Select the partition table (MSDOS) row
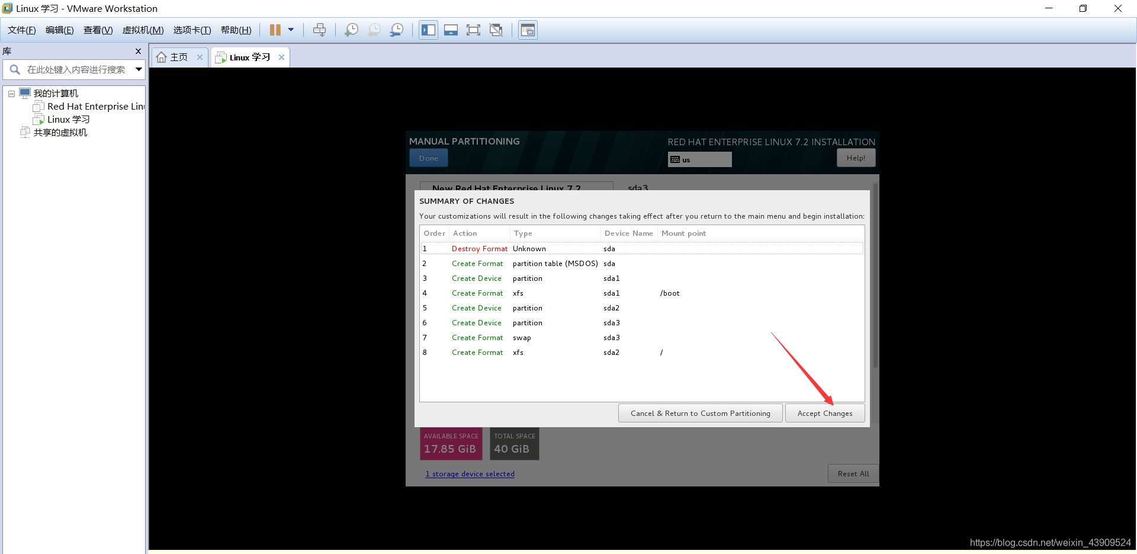 click(642, 264)
